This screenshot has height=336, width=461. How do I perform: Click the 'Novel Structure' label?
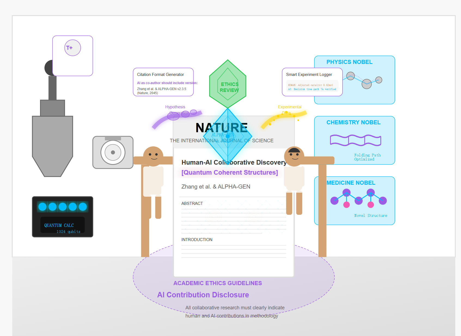(x=371, y=215)
